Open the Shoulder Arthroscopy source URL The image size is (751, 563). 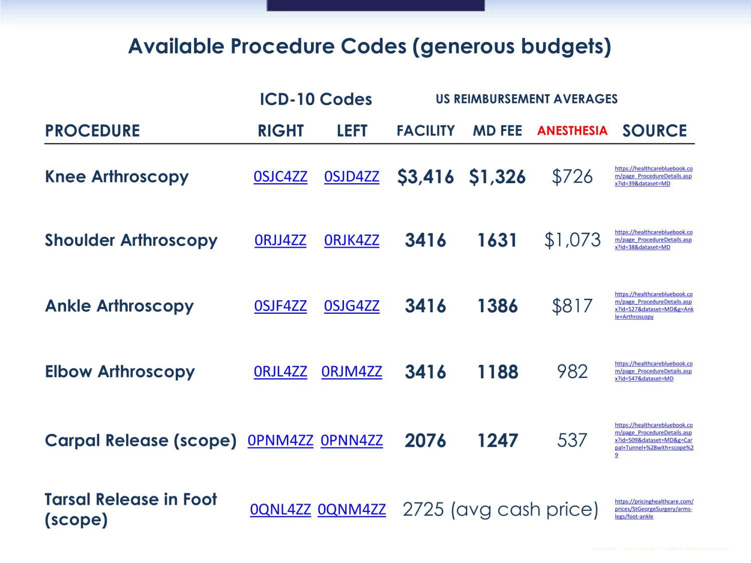click(653, 240)
